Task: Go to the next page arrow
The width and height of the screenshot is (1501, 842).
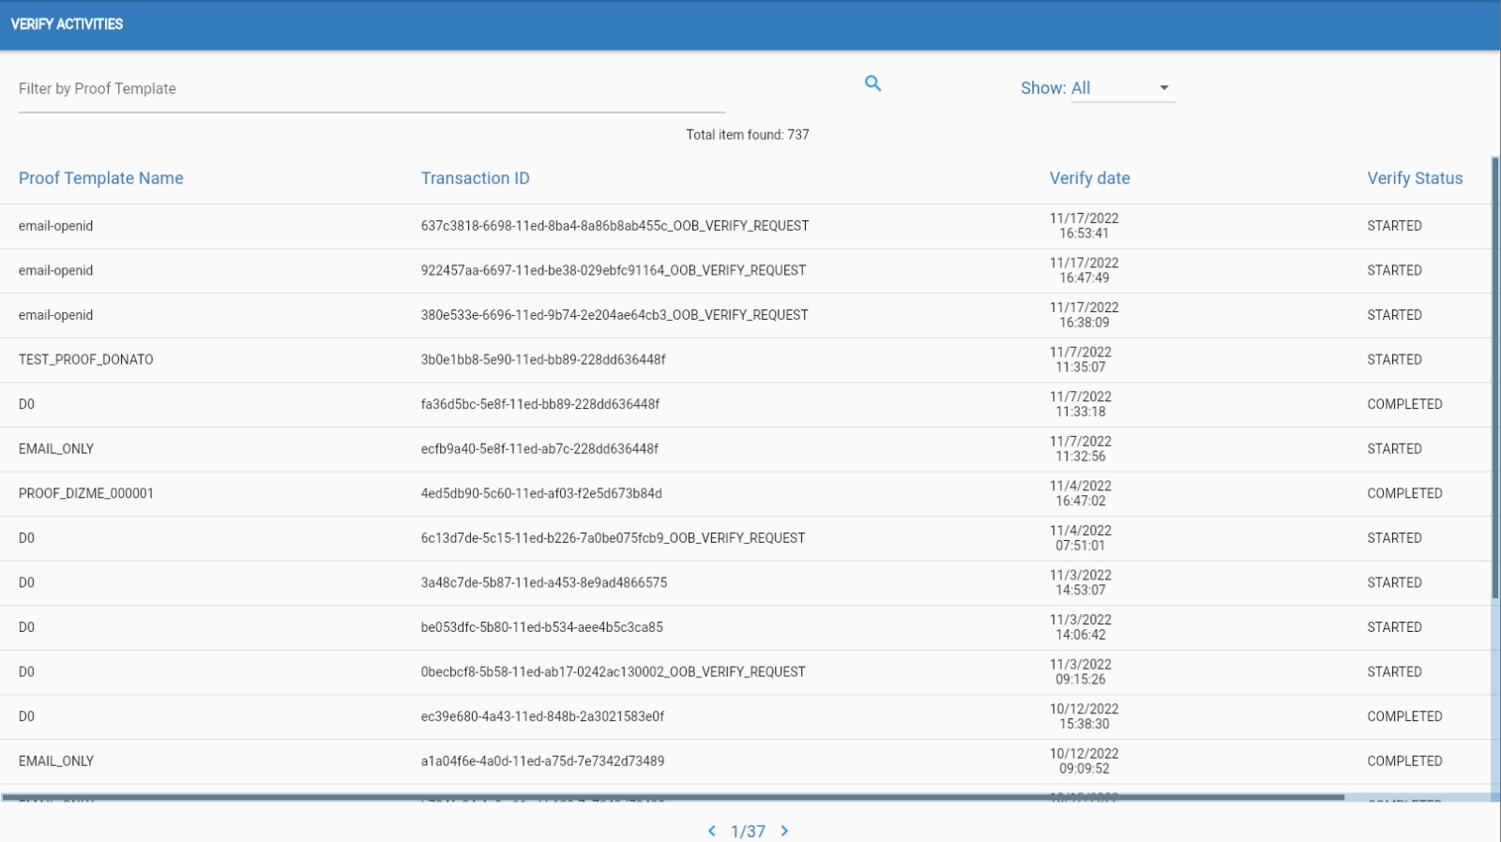Action: click(x=784, y=831)
